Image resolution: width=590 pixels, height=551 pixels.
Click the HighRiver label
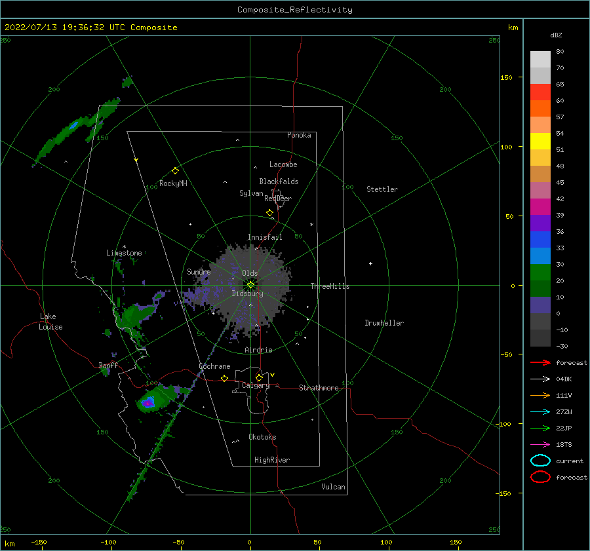point(271,460)
